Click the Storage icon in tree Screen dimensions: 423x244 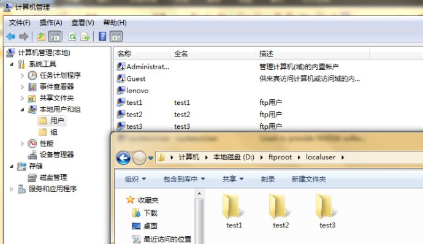click(x=21, y=166)
